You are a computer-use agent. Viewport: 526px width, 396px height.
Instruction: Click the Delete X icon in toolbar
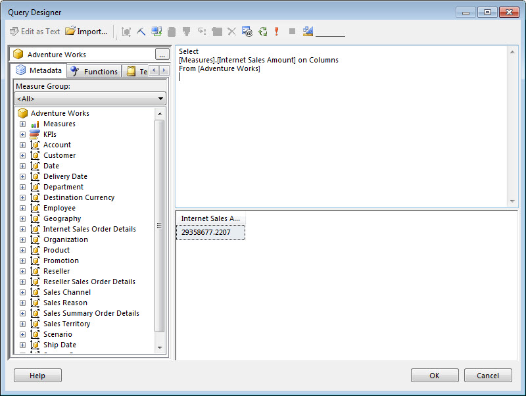coord(231,31)
